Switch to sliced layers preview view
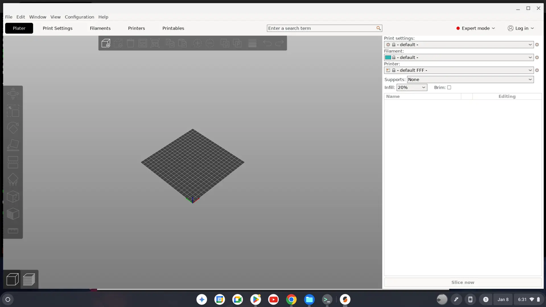546x307 pixels. click(29, 279)
